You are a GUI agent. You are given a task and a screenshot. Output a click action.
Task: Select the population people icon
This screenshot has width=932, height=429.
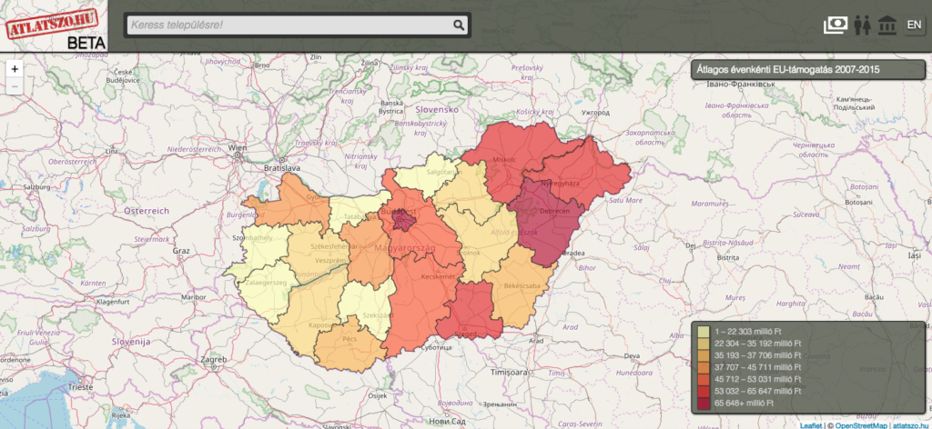click(863, 25)
